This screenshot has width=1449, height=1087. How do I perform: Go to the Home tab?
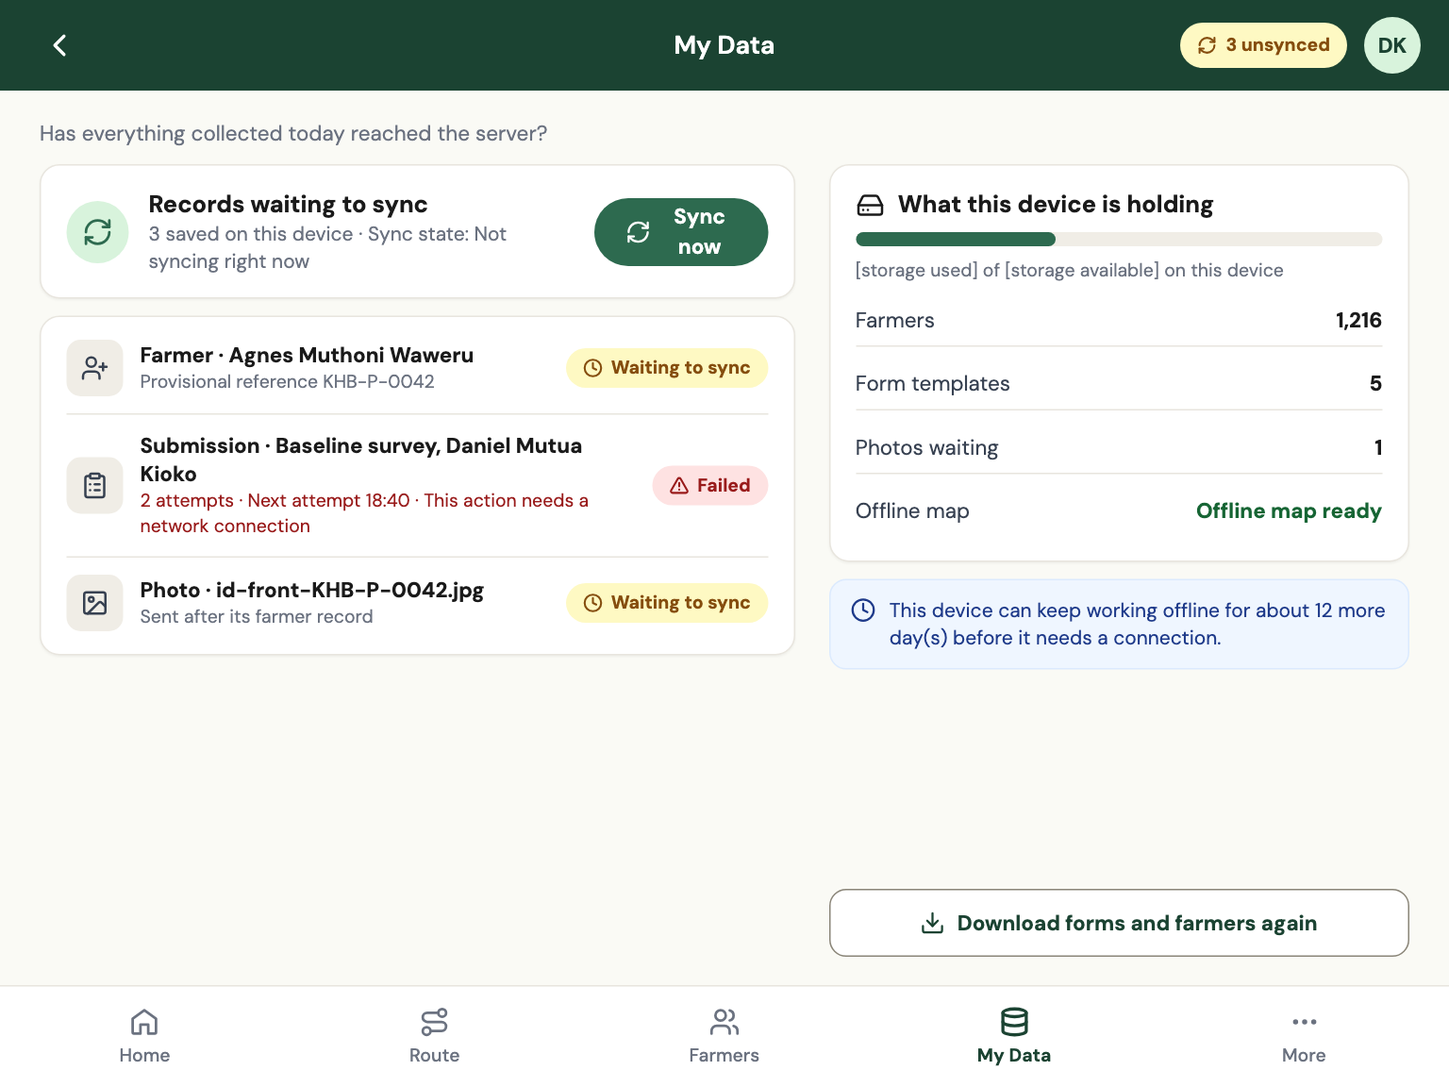click(144, 1036)
